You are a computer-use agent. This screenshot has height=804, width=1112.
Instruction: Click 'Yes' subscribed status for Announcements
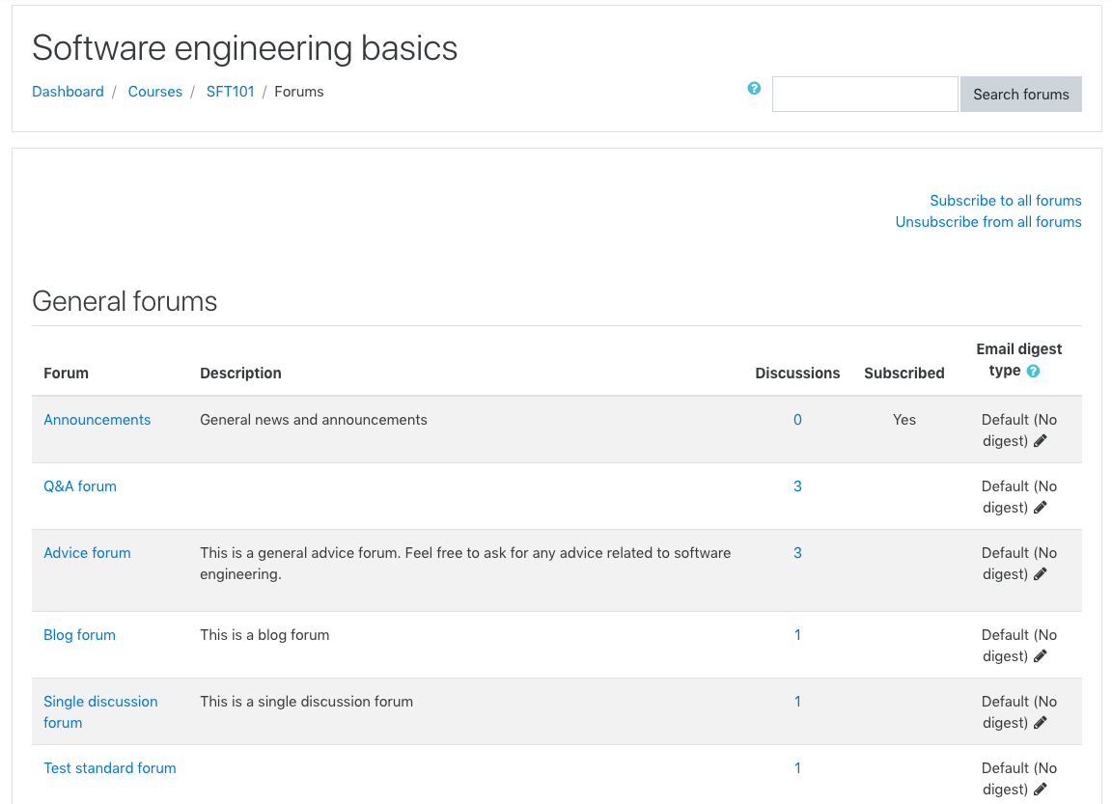click(904, 420)
